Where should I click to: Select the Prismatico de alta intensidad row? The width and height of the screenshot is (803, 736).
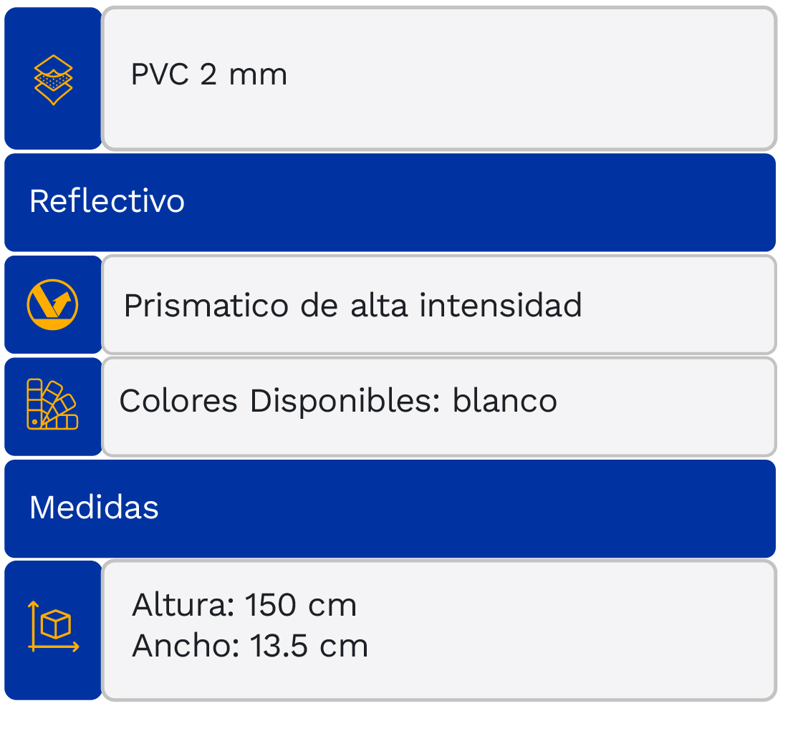pyautogui.click(x=352, y=306)
